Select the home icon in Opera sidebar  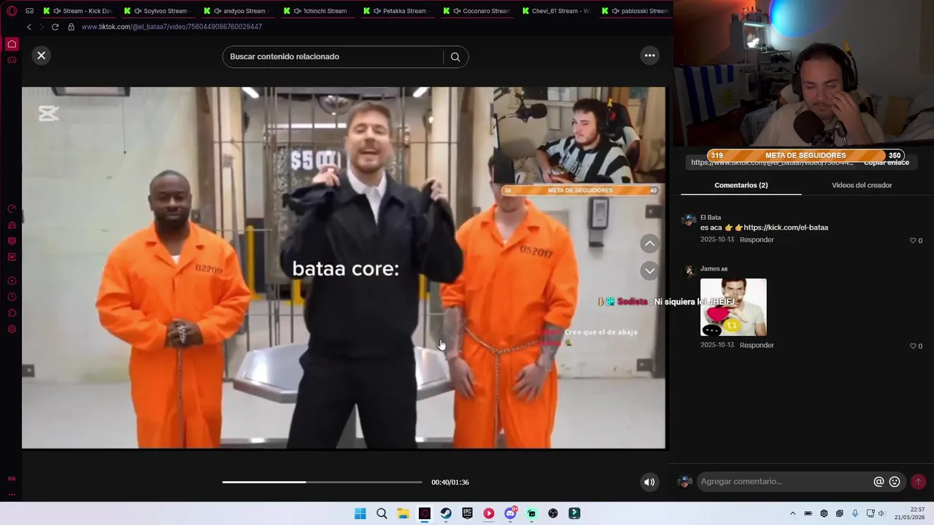[x=12, y=44]
